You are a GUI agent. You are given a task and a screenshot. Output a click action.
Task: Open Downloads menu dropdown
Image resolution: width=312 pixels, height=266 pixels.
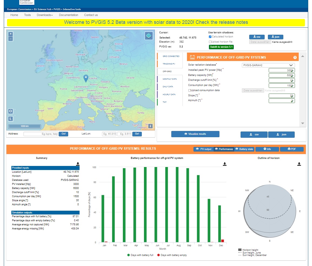pyautogui.click(x=45, y=15)
